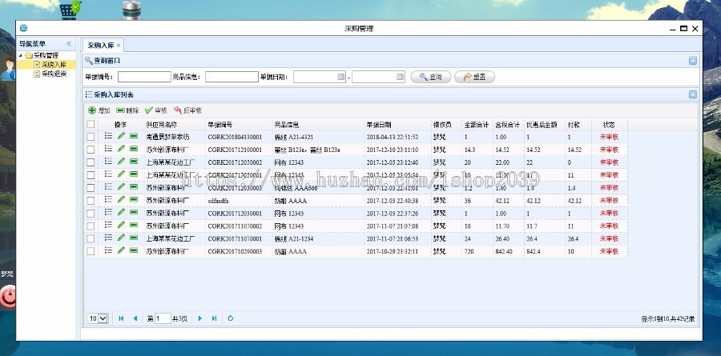Collapse the 采购入库列表 list panel

[x=692, y=94]
